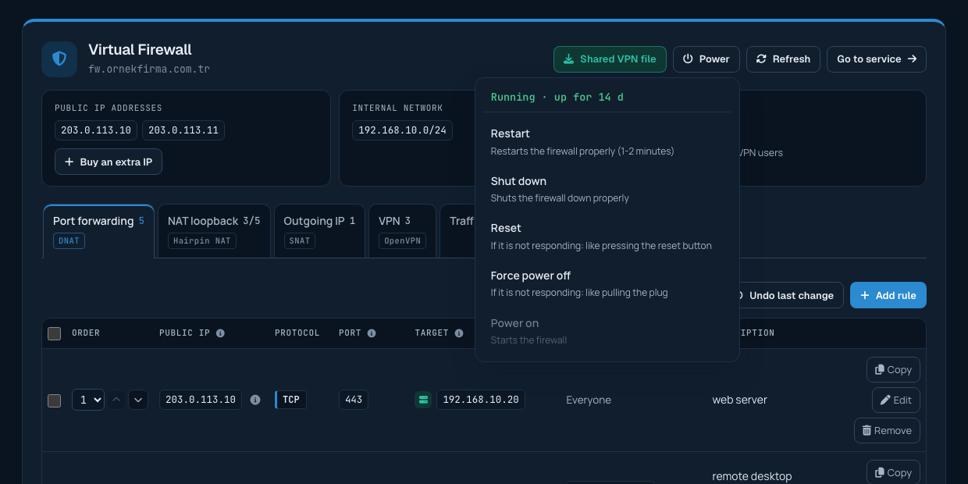The image size is (968, 484).
Task: Click the remote desktop description
Action: pyautogui.click(x=752, y=476)
